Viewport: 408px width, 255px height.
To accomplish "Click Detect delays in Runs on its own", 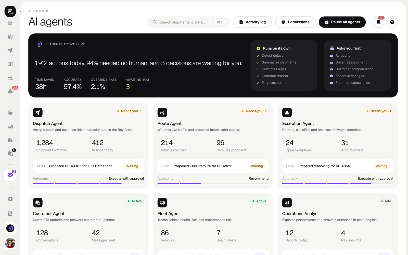I will point(272,55).
